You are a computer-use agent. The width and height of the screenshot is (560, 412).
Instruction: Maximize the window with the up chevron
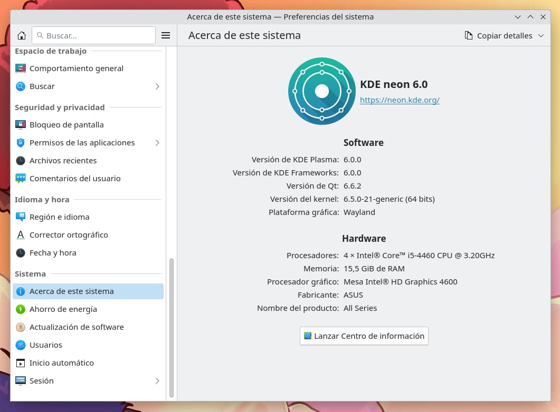tap(530, 17)
